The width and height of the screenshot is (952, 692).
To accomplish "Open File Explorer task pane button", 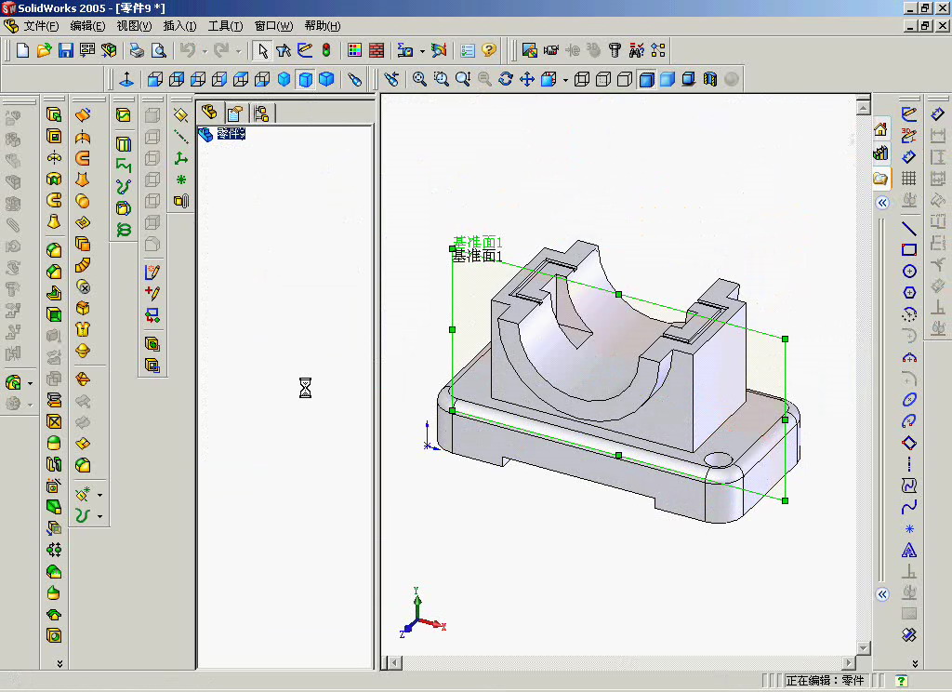I will coord(881,178).
